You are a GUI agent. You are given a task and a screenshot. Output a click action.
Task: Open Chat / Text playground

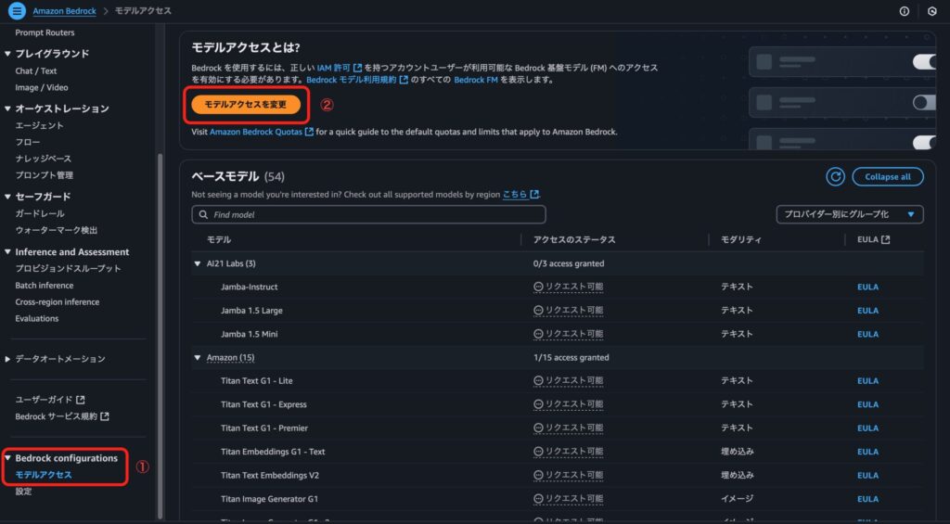point(36,70)
